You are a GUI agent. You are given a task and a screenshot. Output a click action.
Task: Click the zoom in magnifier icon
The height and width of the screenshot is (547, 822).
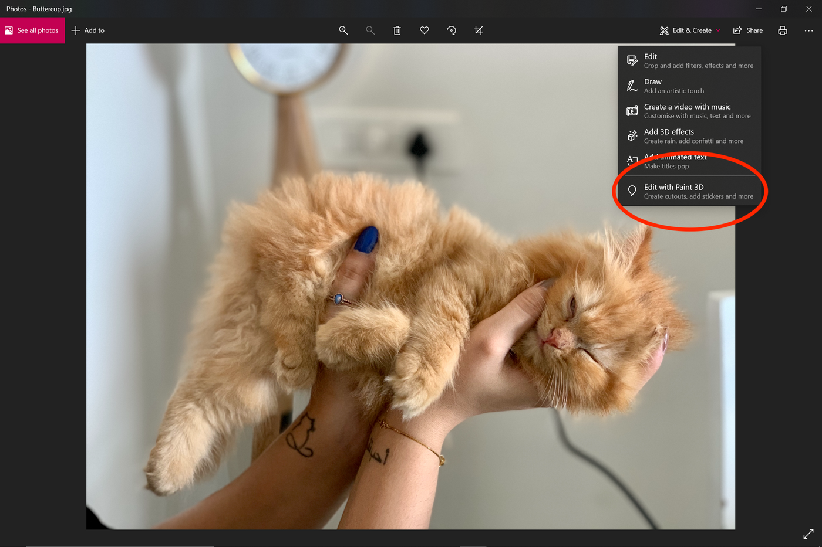coord(343,30)
